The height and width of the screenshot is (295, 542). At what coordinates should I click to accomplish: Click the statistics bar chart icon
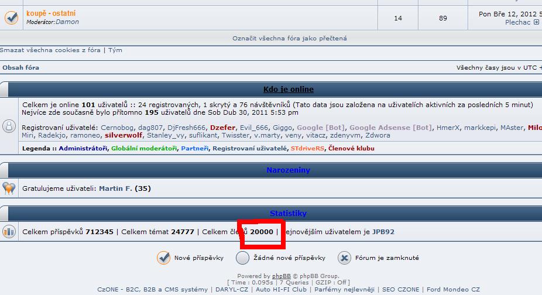pos(9,232)
